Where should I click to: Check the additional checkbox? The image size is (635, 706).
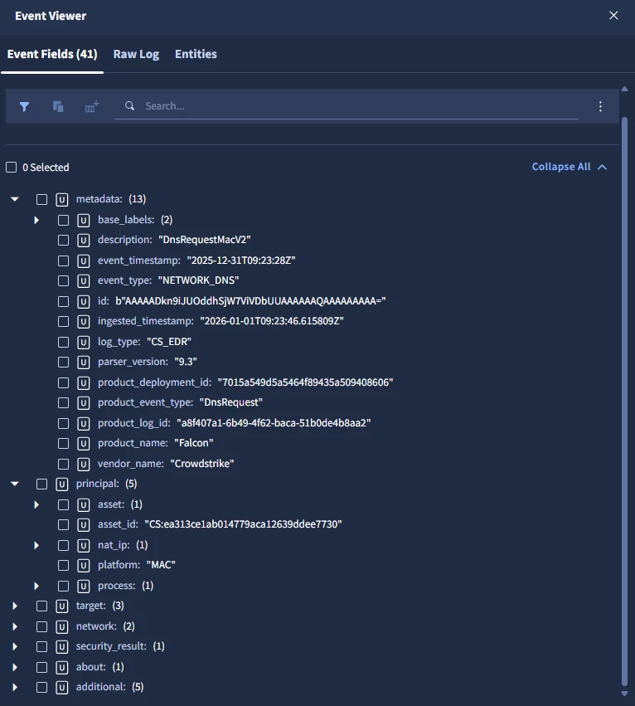pyautogui.click(x=41, y=688)
